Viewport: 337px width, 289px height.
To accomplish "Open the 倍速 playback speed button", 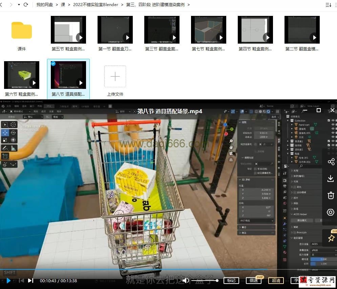I will (254, 281).
